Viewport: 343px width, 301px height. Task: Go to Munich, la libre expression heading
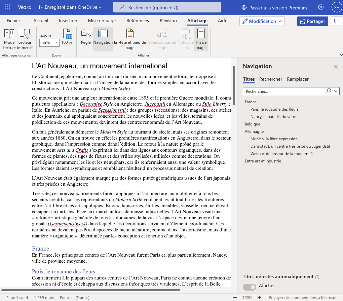coord(274,139)
